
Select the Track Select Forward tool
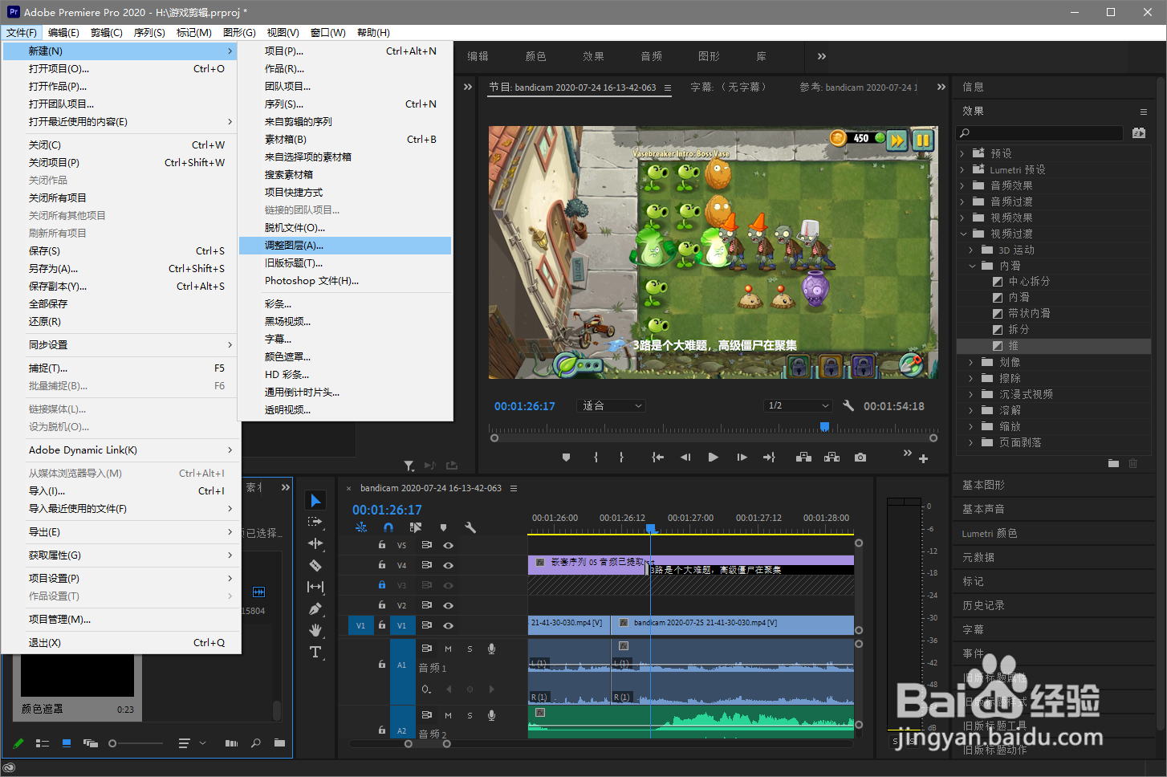(x=315, y=522)
